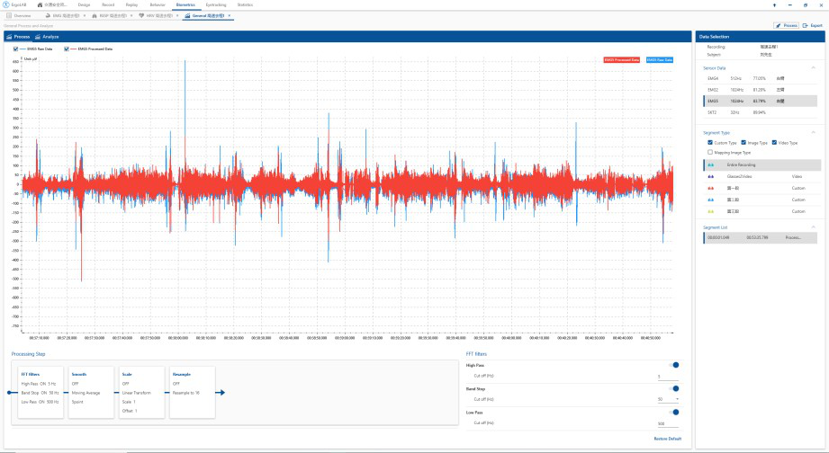
Task: Close the General chart tab
Action: tap(230, 15)
